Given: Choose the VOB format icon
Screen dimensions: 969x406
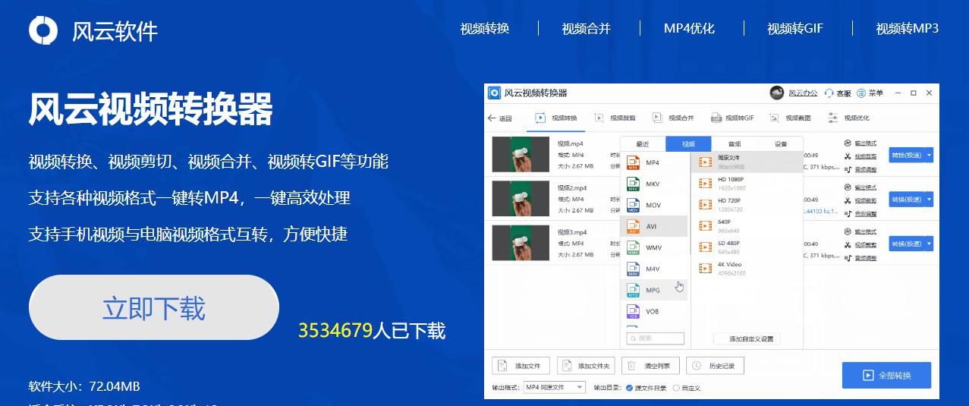Looking at the screenshot, I should 634,311.
